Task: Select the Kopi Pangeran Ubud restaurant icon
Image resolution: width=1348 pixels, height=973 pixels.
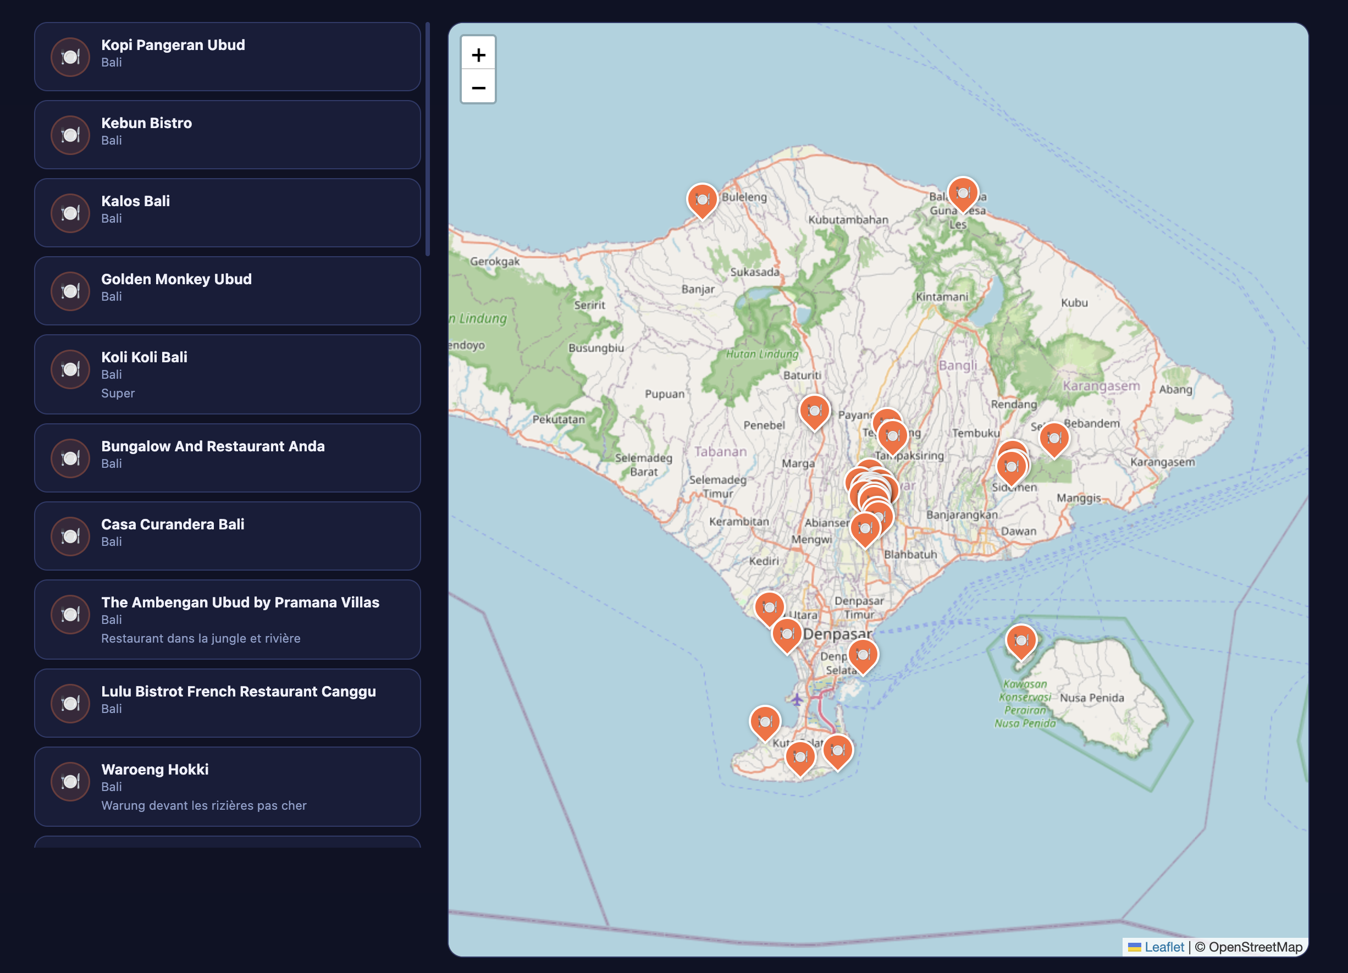Action: point(70,57)
